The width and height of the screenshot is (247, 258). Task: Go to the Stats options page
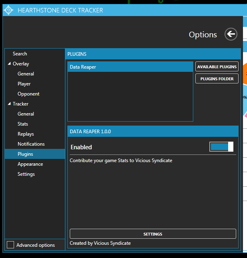tap(23, 124)
